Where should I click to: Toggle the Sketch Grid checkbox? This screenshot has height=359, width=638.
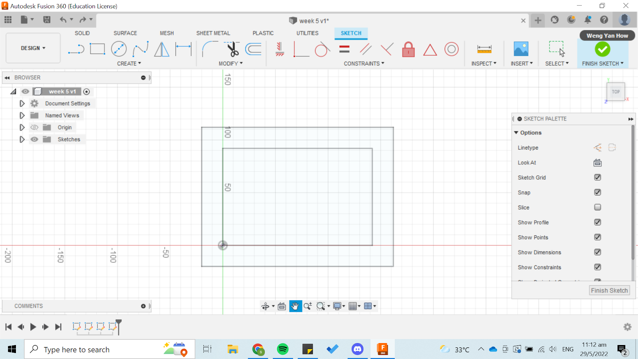[597, 177]
